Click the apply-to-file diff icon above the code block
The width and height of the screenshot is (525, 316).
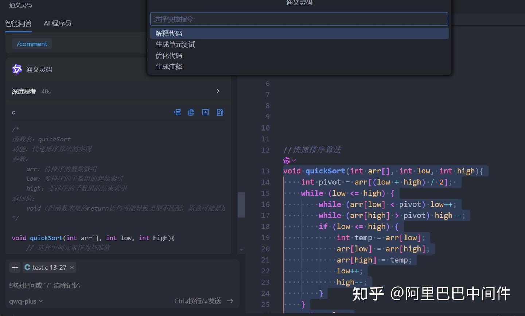220,112
